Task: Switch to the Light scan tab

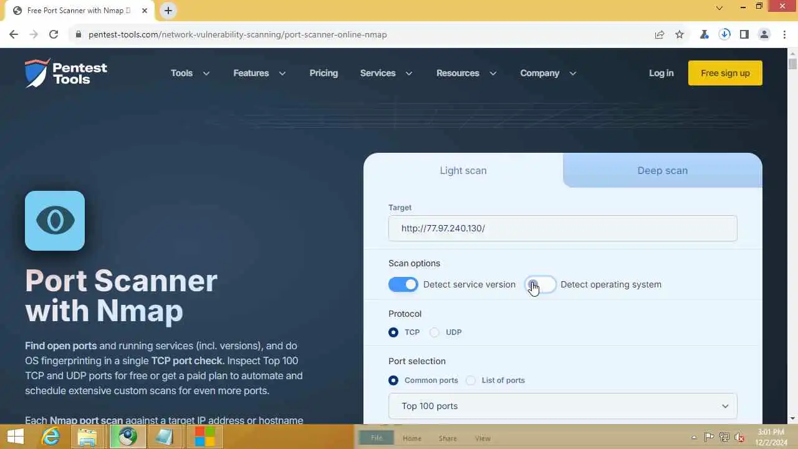Action: point(463,170)
